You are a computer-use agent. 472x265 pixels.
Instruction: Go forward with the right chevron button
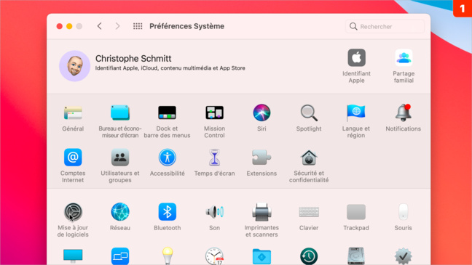pos(118,26)
